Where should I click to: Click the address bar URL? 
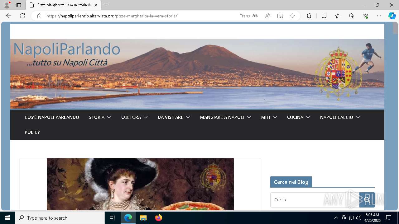point(112,16)
